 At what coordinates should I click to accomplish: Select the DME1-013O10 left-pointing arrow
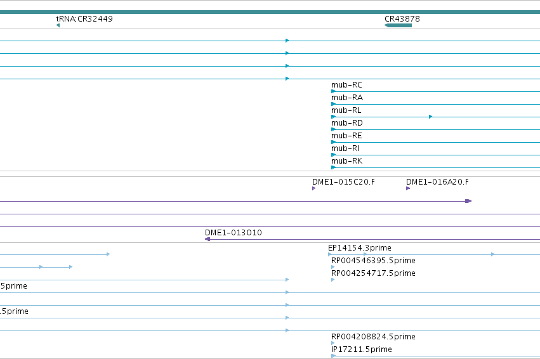tap(207, 239)
